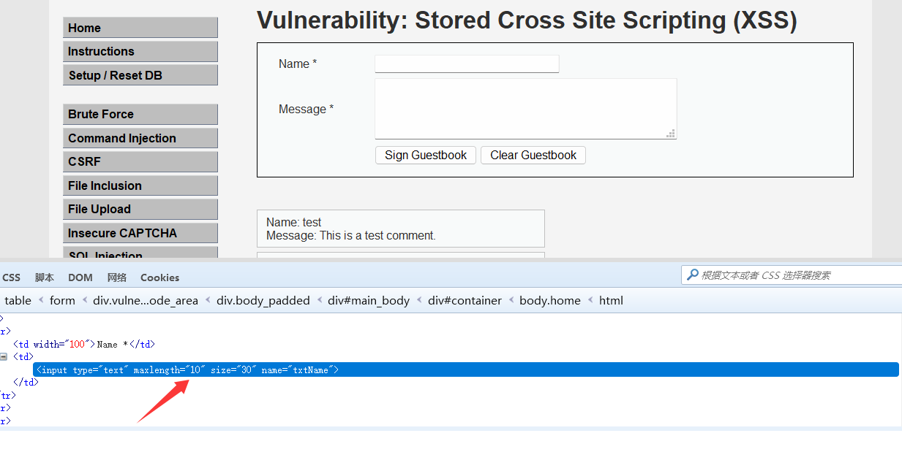Select div#container breadcrumb

[465, 300]
